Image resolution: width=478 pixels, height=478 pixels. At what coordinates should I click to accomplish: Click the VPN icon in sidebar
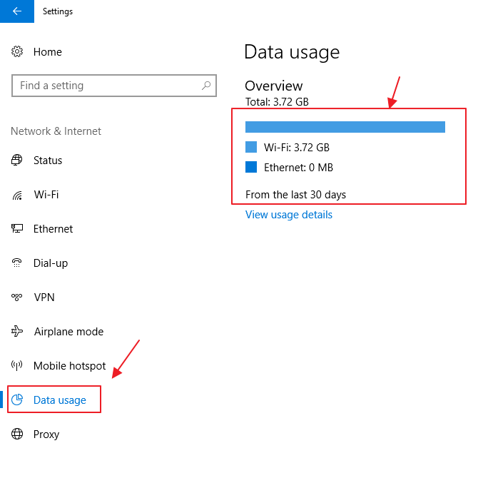[x=18, y=298]
